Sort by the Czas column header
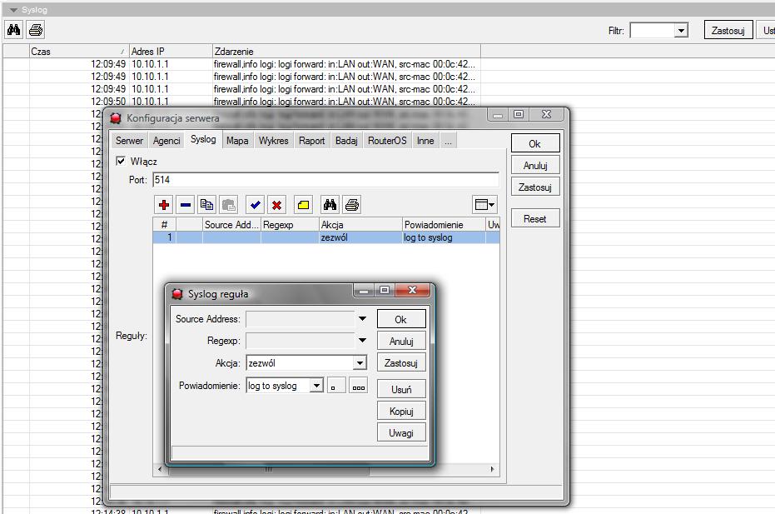This screenshot has height=514, width=775. tap(79, 51)
